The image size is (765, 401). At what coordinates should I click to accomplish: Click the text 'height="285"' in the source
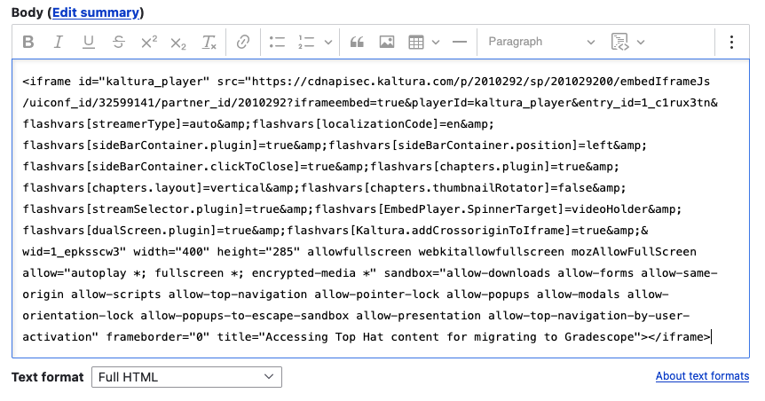(258, 252)
